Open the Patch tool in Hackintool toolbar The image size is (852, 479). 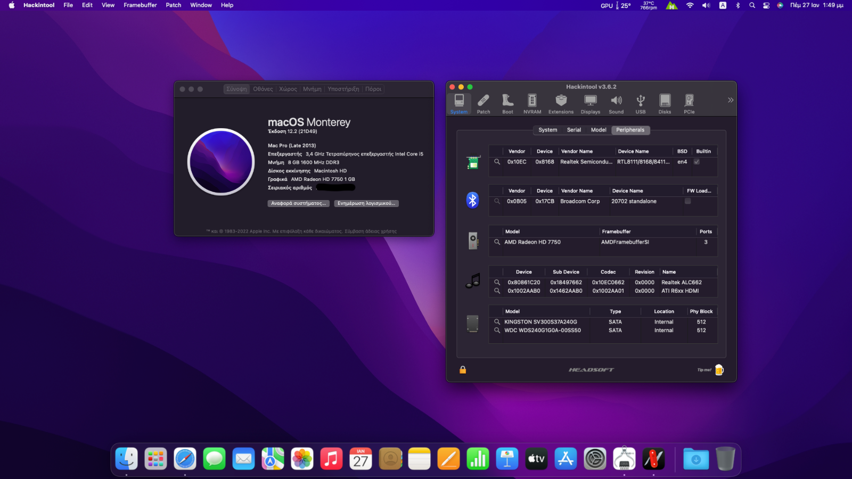[x=484, y=104]
